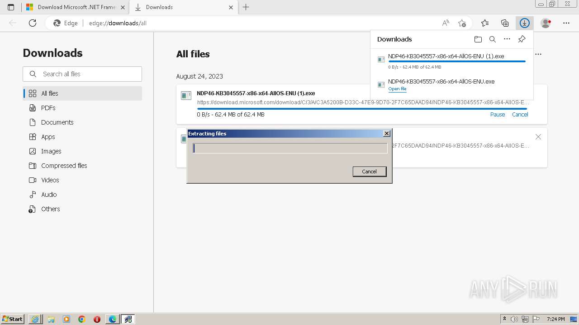Click the 7:24 PM taskbar clock
This screenshot has width=579, height=325.
556,319
